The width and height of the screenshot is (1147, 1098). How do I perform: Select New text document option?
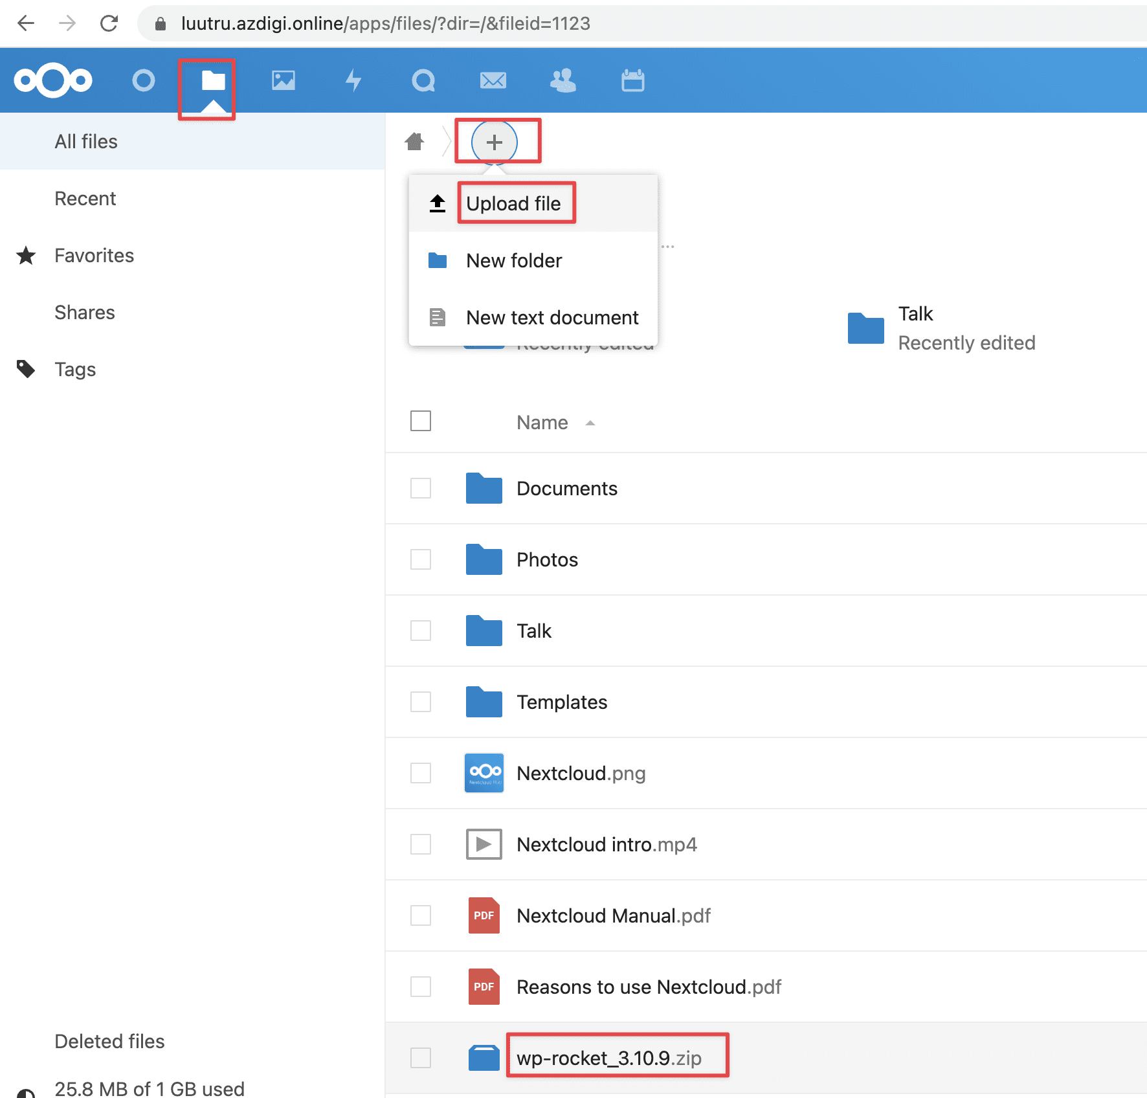pyautogui.click(x=551, y=317)
